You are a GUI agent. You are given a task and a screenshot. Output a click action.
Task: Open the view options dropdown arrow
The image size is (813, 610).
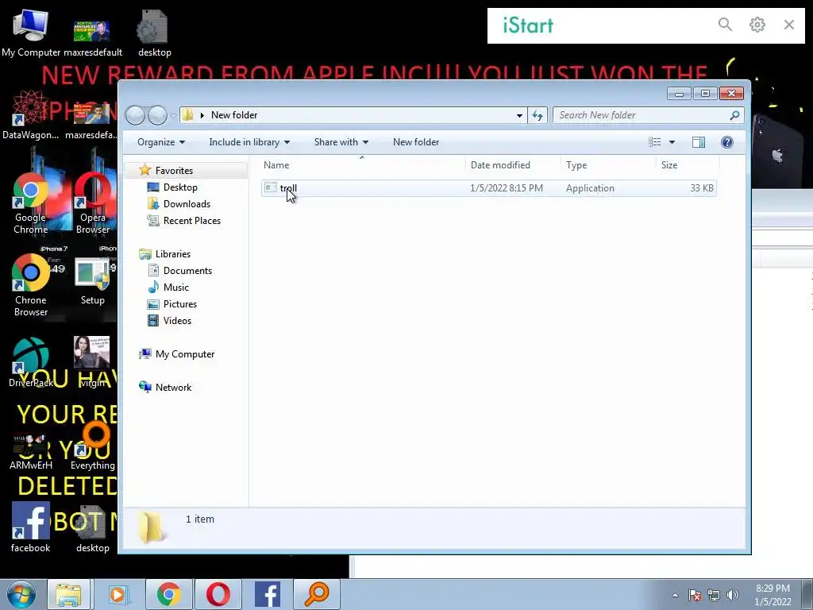click(672, 142)
